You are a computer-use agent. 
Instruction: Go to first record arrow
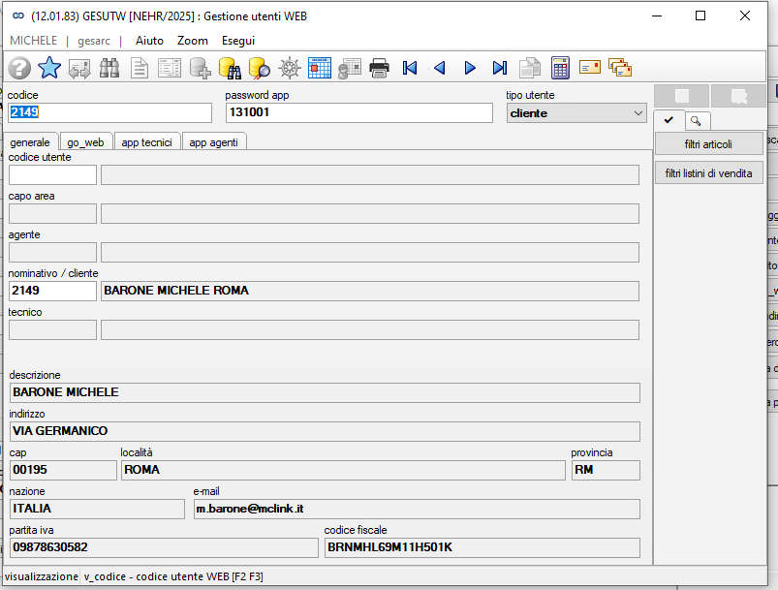click(410, 68)
